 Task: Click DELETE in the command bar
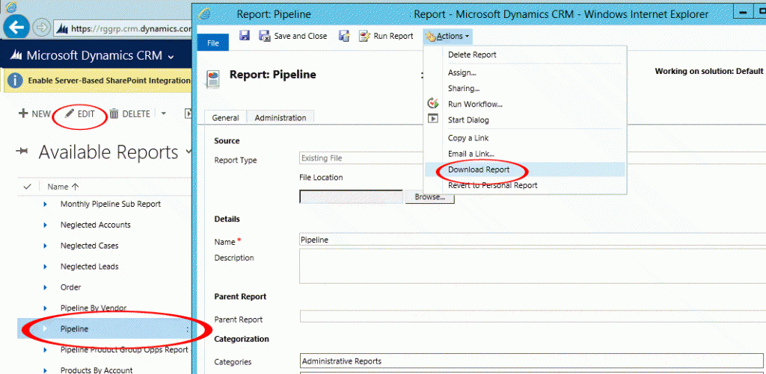tap(129, 113)
